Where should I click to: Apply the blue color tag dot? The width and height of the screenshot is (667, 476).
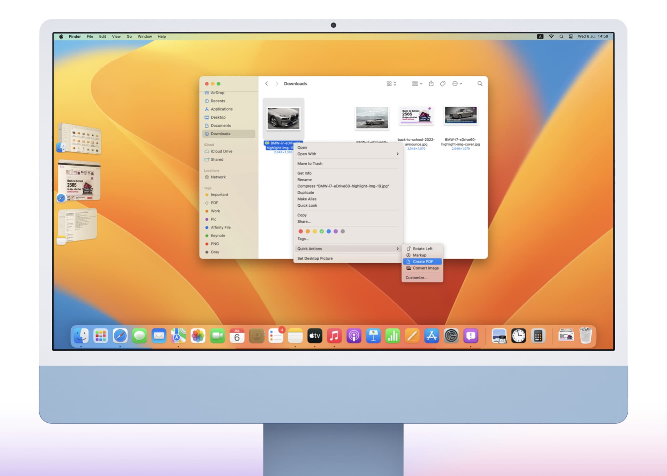pyautogui.click(x=328, y=231)
